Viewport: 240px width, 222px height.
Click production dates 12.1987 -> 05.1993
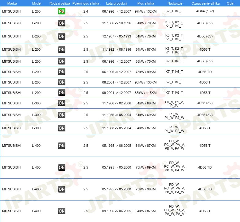pyautogui.click(x=117, y=36)
